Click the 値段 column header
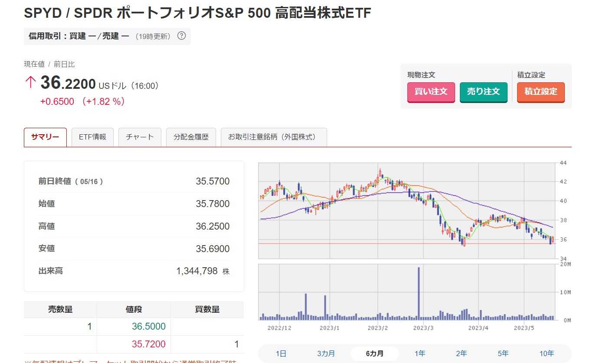This screenshot has width=590, height=363. pyautogui.click(x=134, y=310)
